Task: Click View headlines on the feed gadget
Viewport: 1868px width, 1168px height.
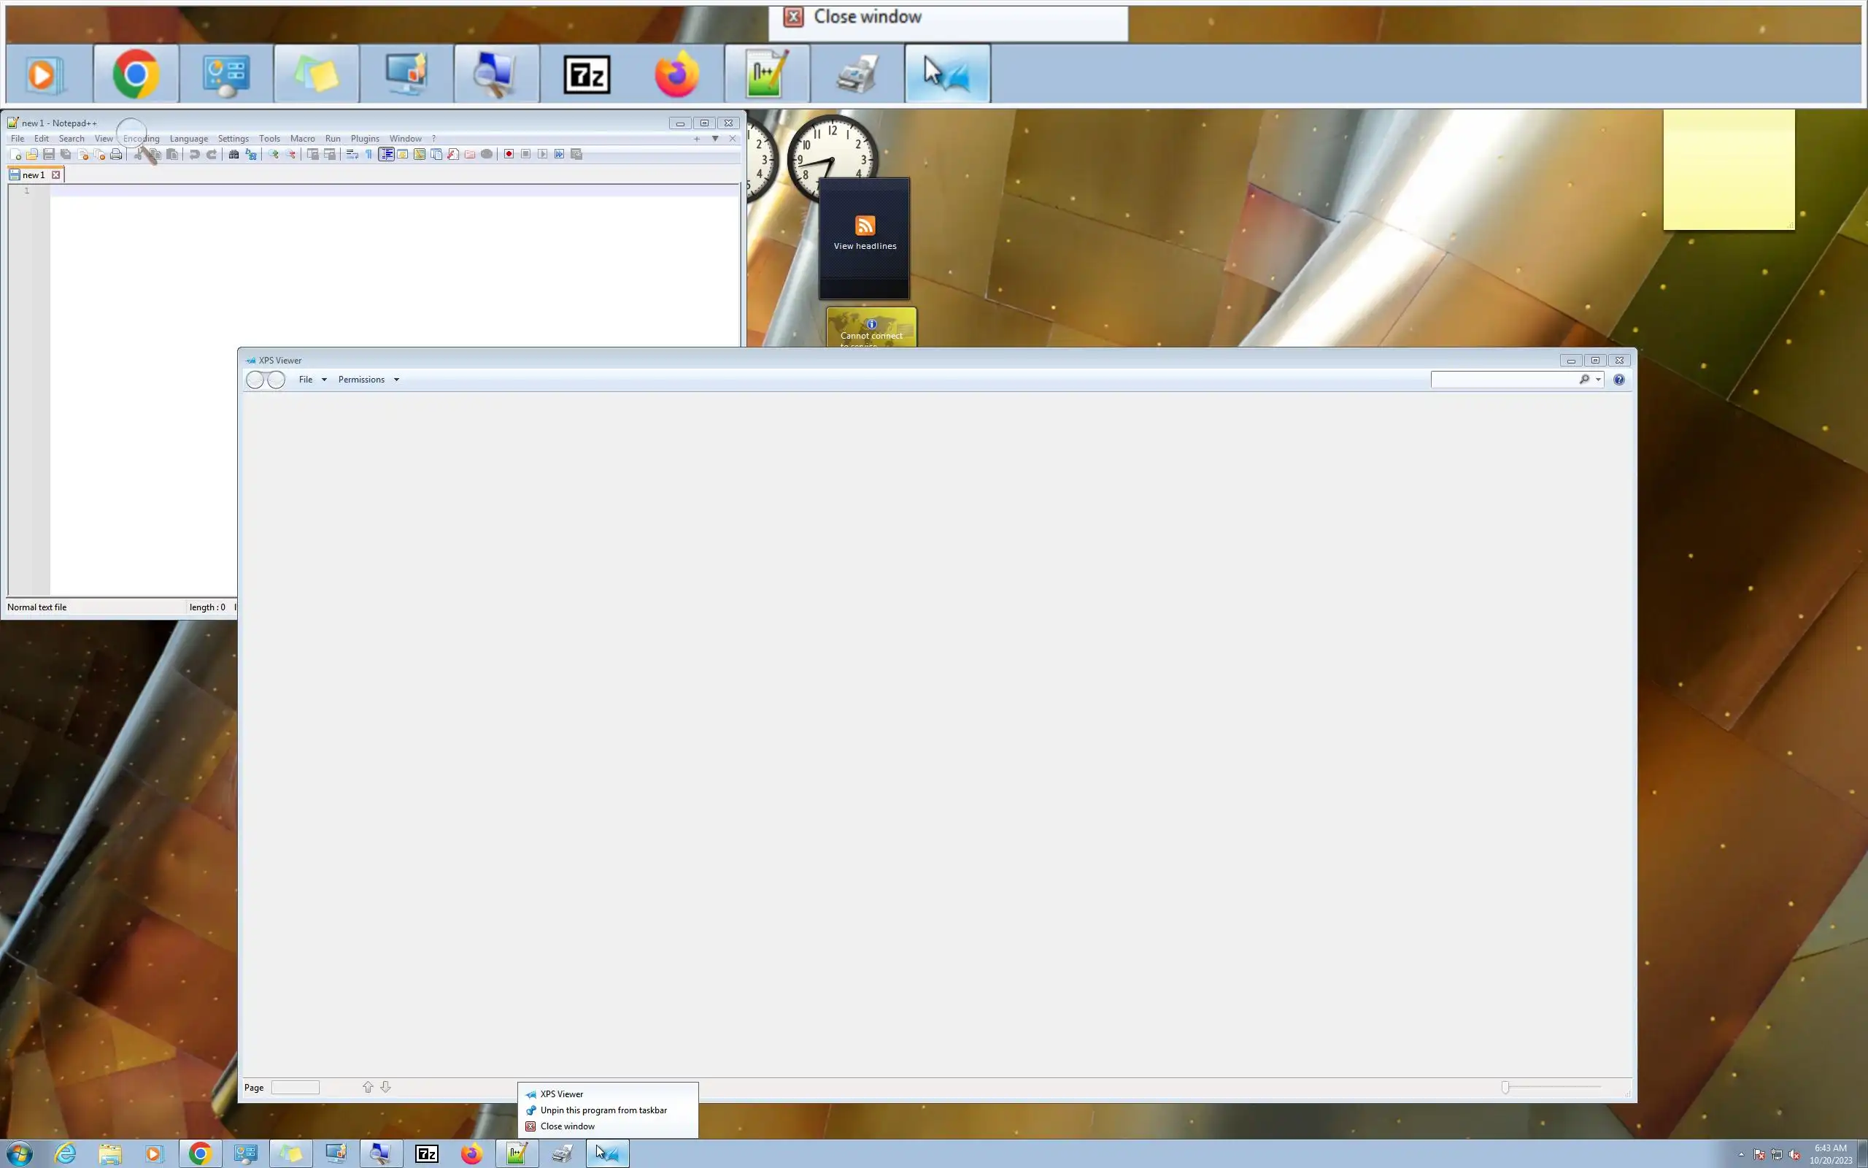Action: coord(865,246)
